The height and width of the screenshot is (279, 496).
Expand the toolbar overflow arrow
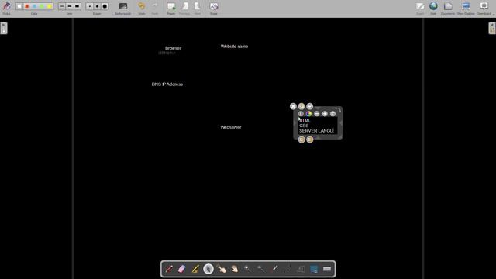(x=494, y=15)
